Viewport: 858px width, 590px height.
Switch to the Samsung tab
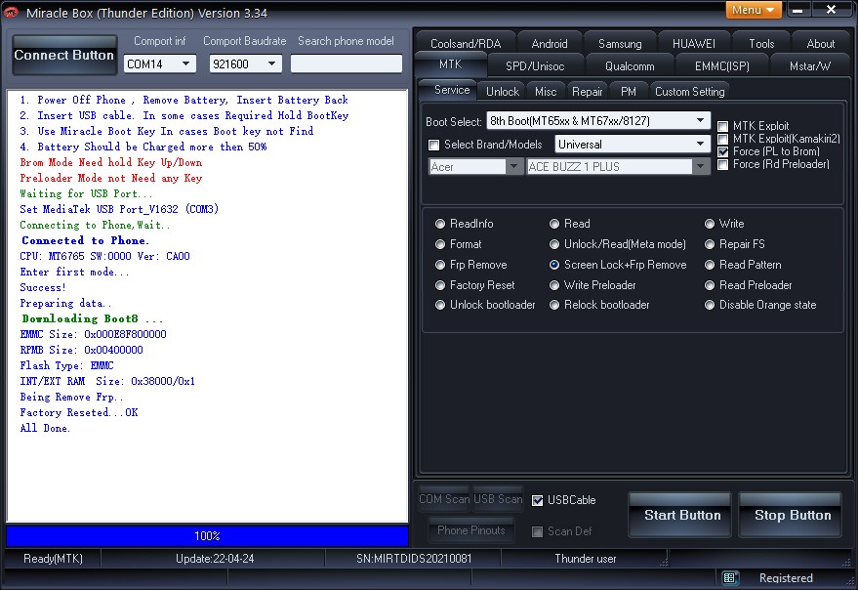point(620,43)
